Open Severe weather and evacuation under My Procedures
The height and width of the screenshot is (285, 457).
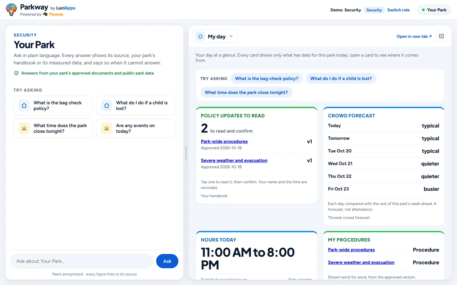click(361, 263)
